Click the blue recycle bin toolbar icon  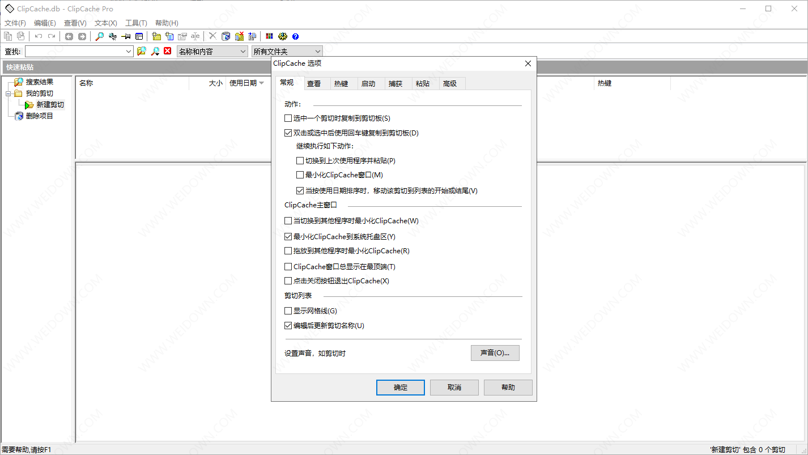click(x=226, y=36)
